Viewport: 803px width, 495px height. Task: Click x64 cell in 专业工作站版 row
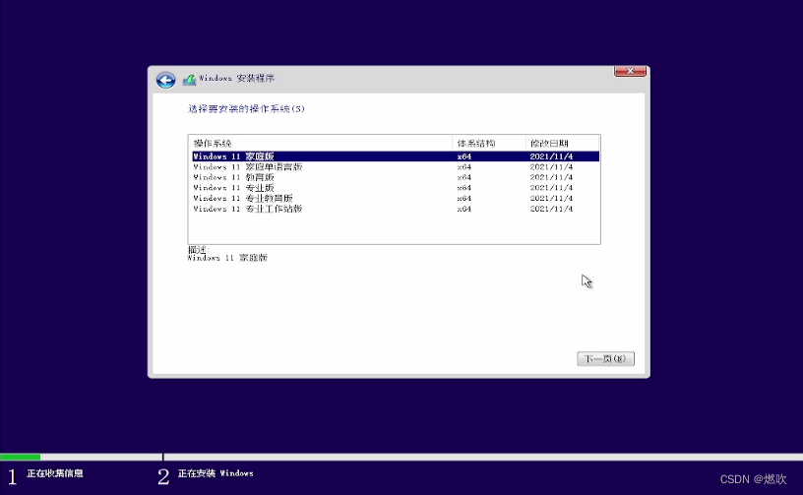463,209
